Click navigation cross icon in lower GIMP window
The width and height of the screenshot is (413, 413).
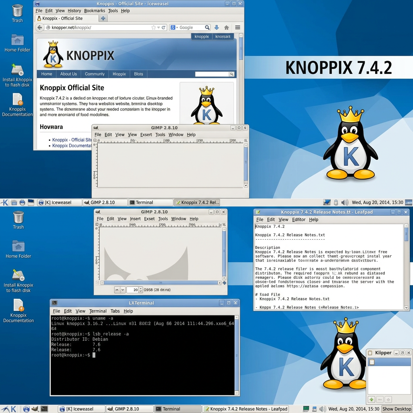click(224, 283)
